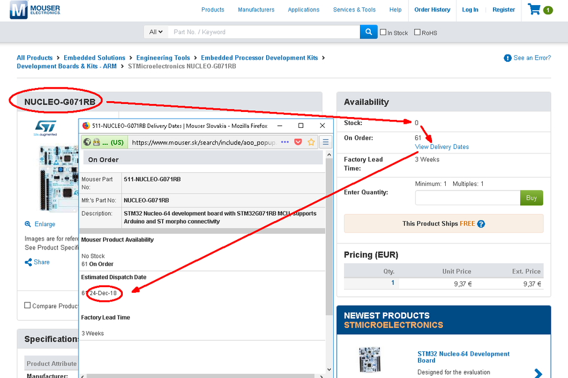Open Embedded Processor Development Kits breadcrumb
The image size is (568, 378).
click(x=259, y=57)
